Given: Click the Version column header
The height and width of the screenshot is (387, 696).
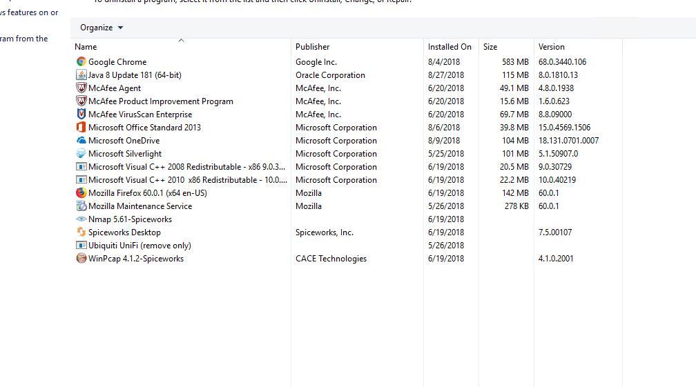Looking at the screenshot, I should (x=551, y=47).
